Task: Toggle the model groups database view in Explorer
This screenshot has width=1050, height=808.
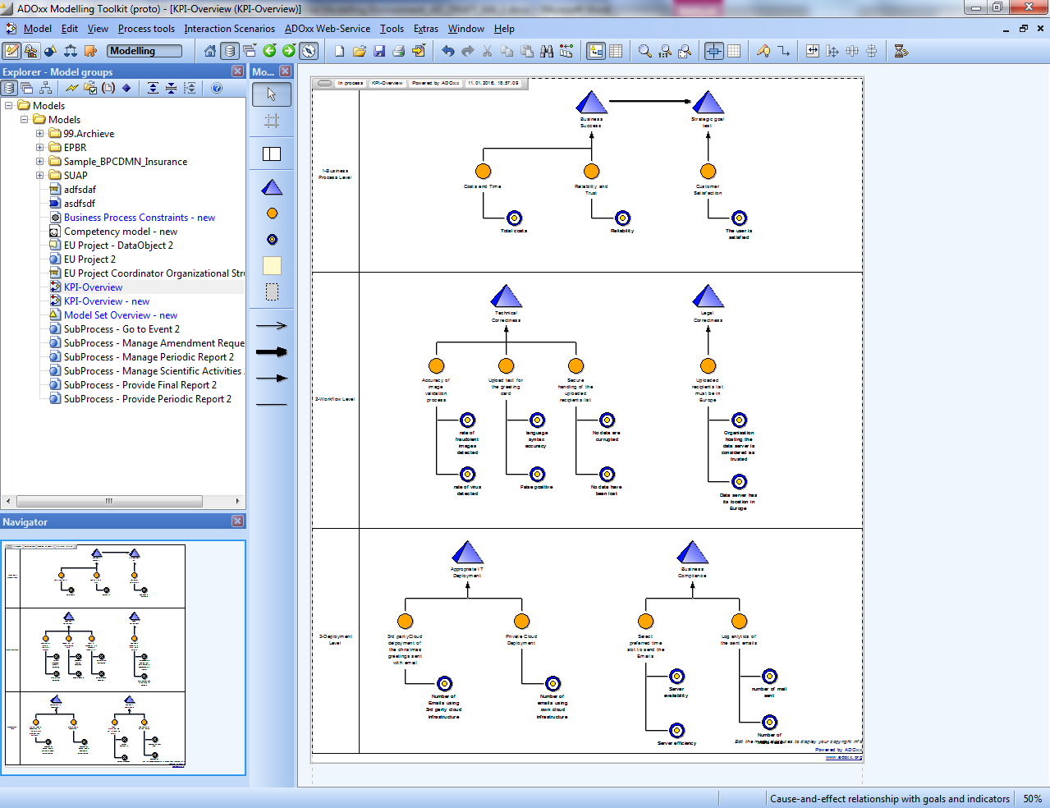Action: pos(9,88)
